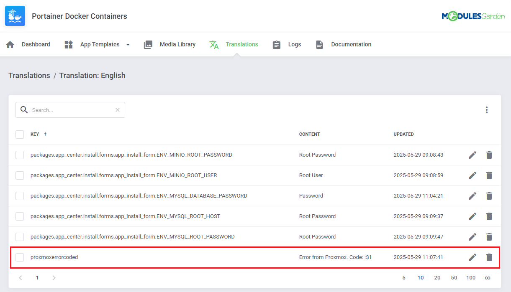Click the timestamp 2025-05-29 11:07:41
This screenshot has width=511, height=292.
[419, 257]
